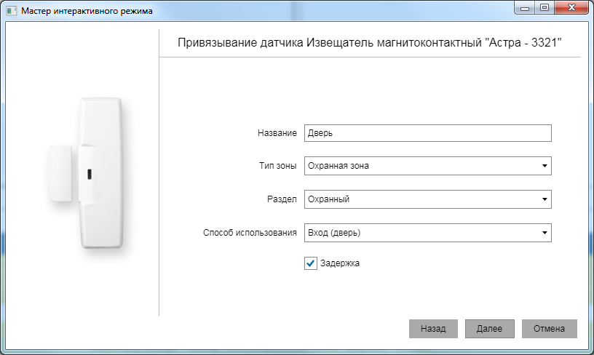Click the Способ использования label
594x355 pixels.
[x=250, y=233]
